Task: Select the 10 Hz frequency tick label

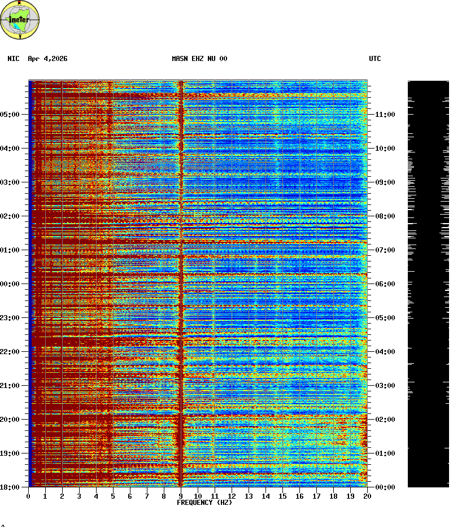Action: 198,496
